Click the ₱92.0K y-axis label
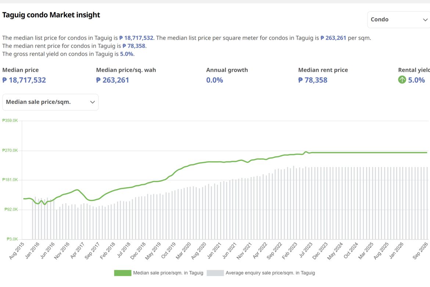 coord(11,210)
